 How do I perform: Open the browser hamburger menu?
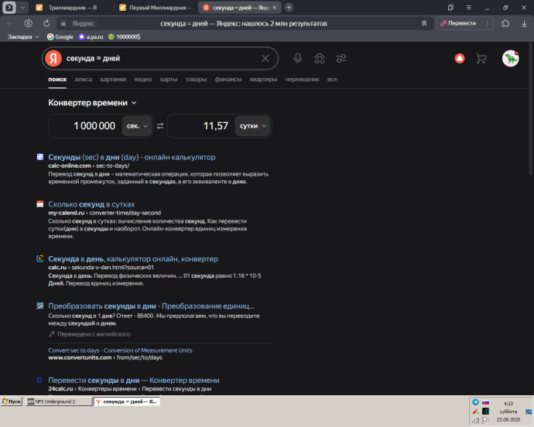point(469,8)
